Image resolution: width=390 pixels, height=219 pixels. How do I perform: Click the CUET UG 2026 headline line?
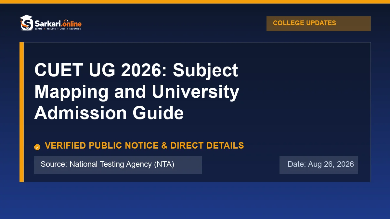(x=136, y=70)
